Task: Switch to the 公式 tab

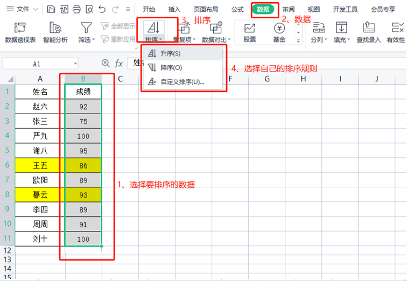Action: pyautogui.click(x=237, y=10)
